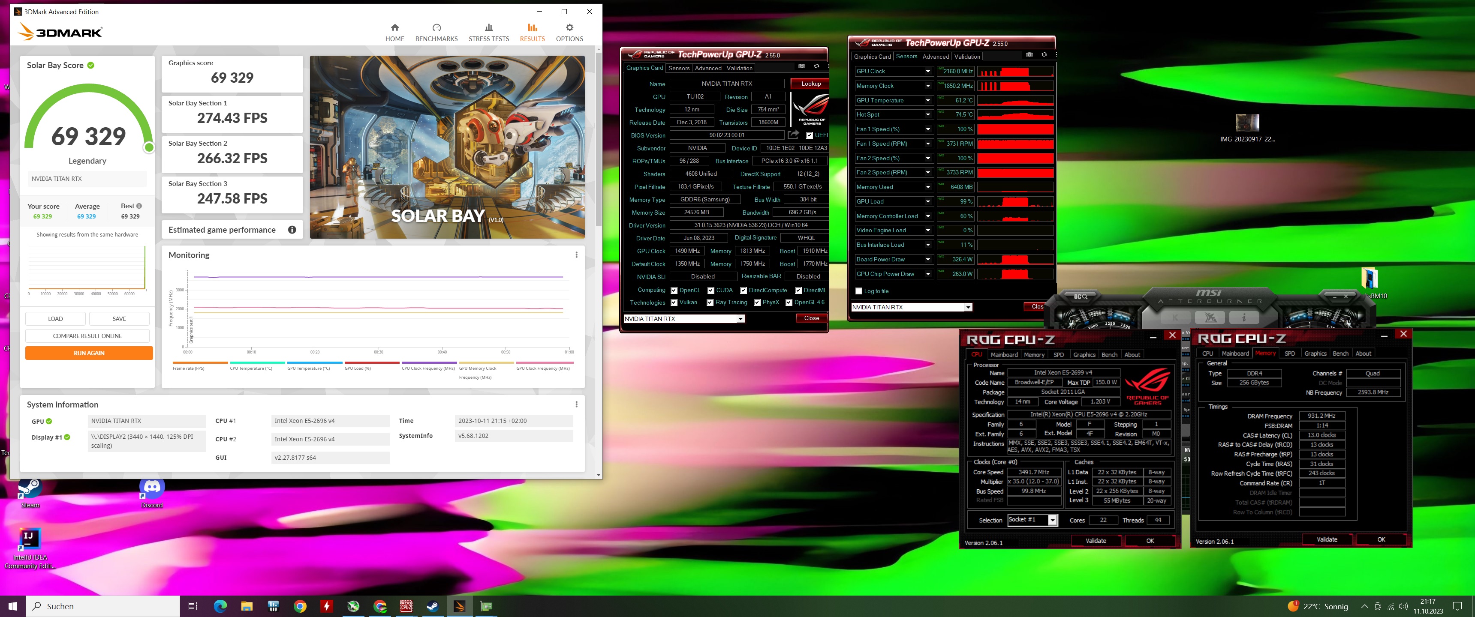Expand the Memory Used sensor dropdown
This screenshot has width=1475, height=617.
click(x=927, y=187)
